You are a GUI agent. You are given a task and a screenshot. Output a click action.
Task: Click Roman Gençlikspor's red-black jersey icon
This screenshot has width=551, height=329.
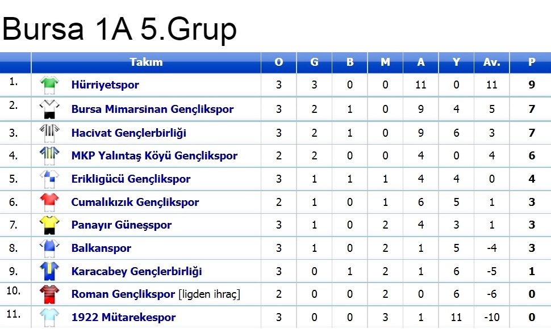click(49, 294)
